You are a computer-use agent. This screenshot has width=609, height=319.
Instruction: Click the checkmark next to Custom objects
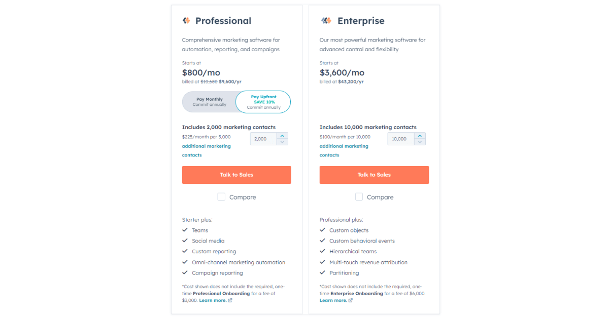(x=322, y=230)
